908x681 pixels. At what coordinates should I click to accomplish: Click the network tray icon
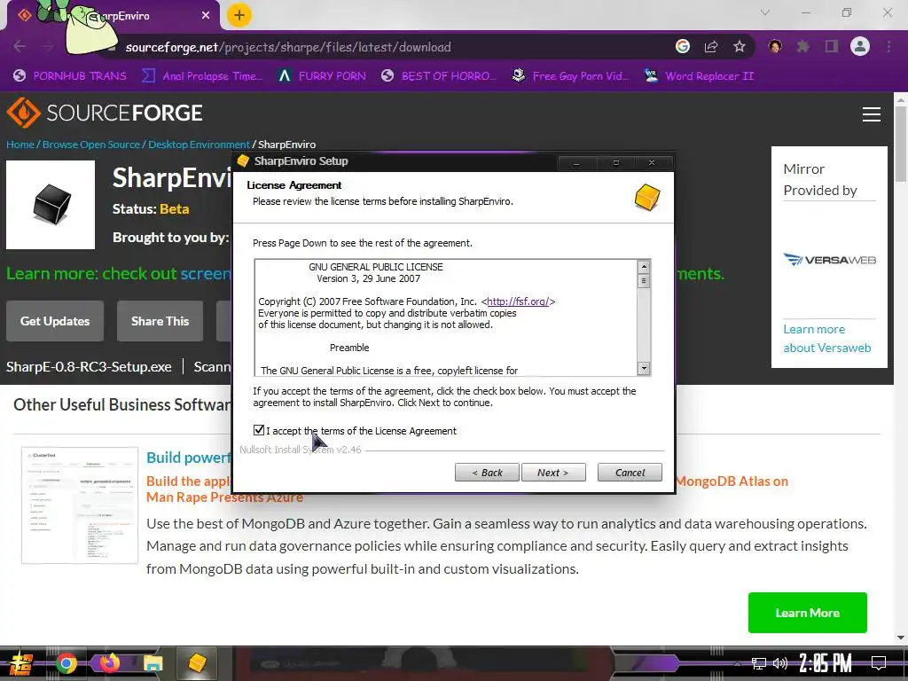click(758, 663)
